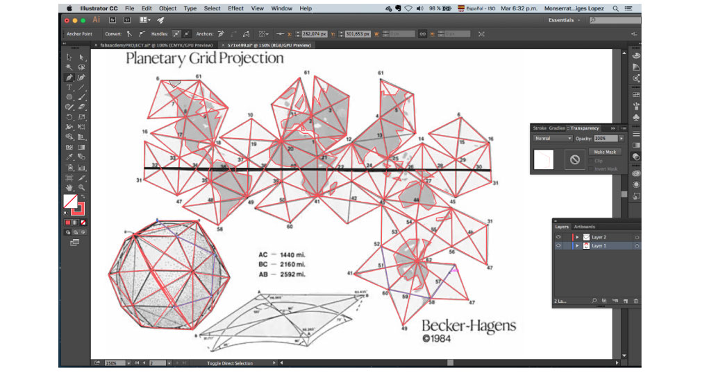Click Layer 1 target circle
Viewport: 716px width, 375px height.
637,245
